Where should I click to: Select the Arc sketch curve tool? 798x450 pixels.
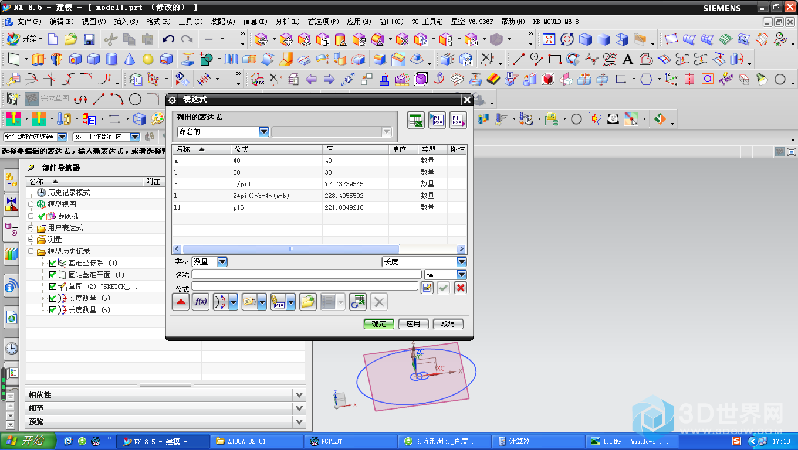[x=117, y=99]
